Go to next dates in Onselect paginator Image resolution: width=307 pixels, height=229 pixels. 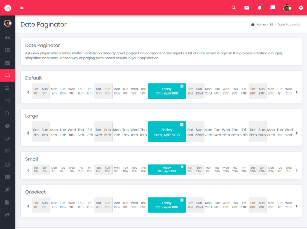pos(297,206)
